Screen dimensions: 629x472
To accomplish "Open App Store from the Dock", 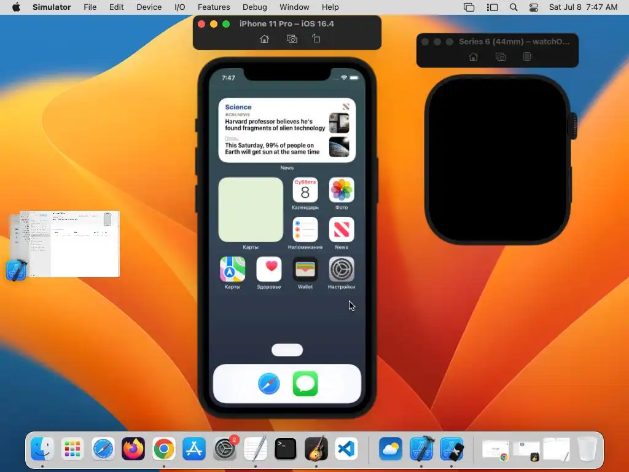I will click(194, 448).
